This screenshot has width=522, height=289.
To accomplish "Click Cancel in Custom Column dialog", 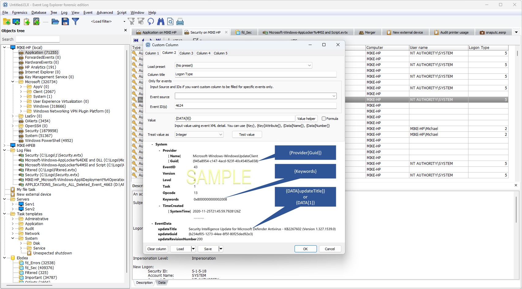I will click(330, 249).
